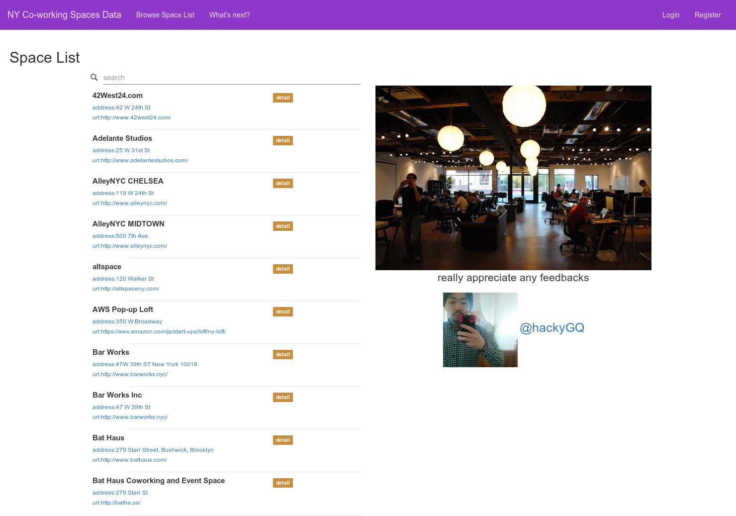Select Browse Space List in navbar

(165, 15)
